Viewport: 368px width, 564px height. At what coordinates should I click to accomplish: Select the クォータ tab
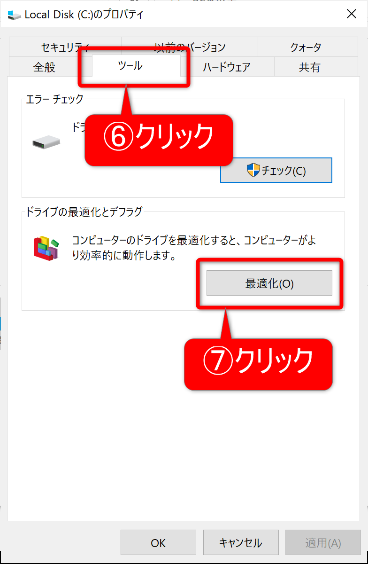coord(306,47)
